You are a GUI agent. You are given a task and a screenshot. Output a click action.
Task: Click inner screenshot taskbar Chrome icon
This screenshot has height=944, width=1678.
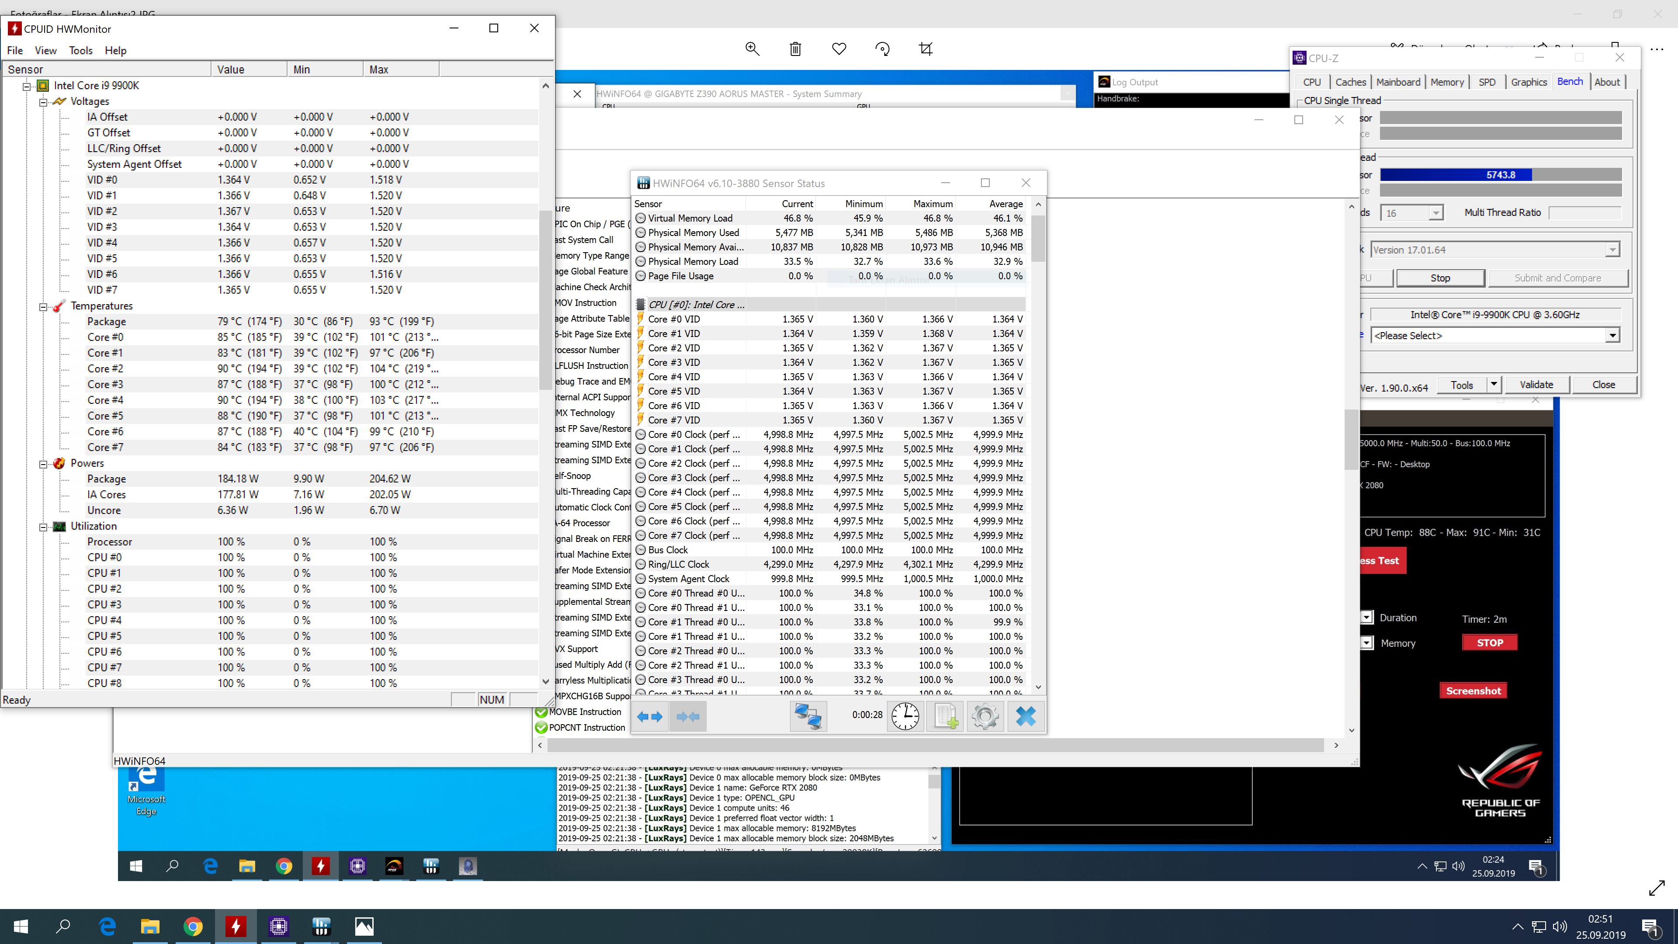[x=283, y=866]
